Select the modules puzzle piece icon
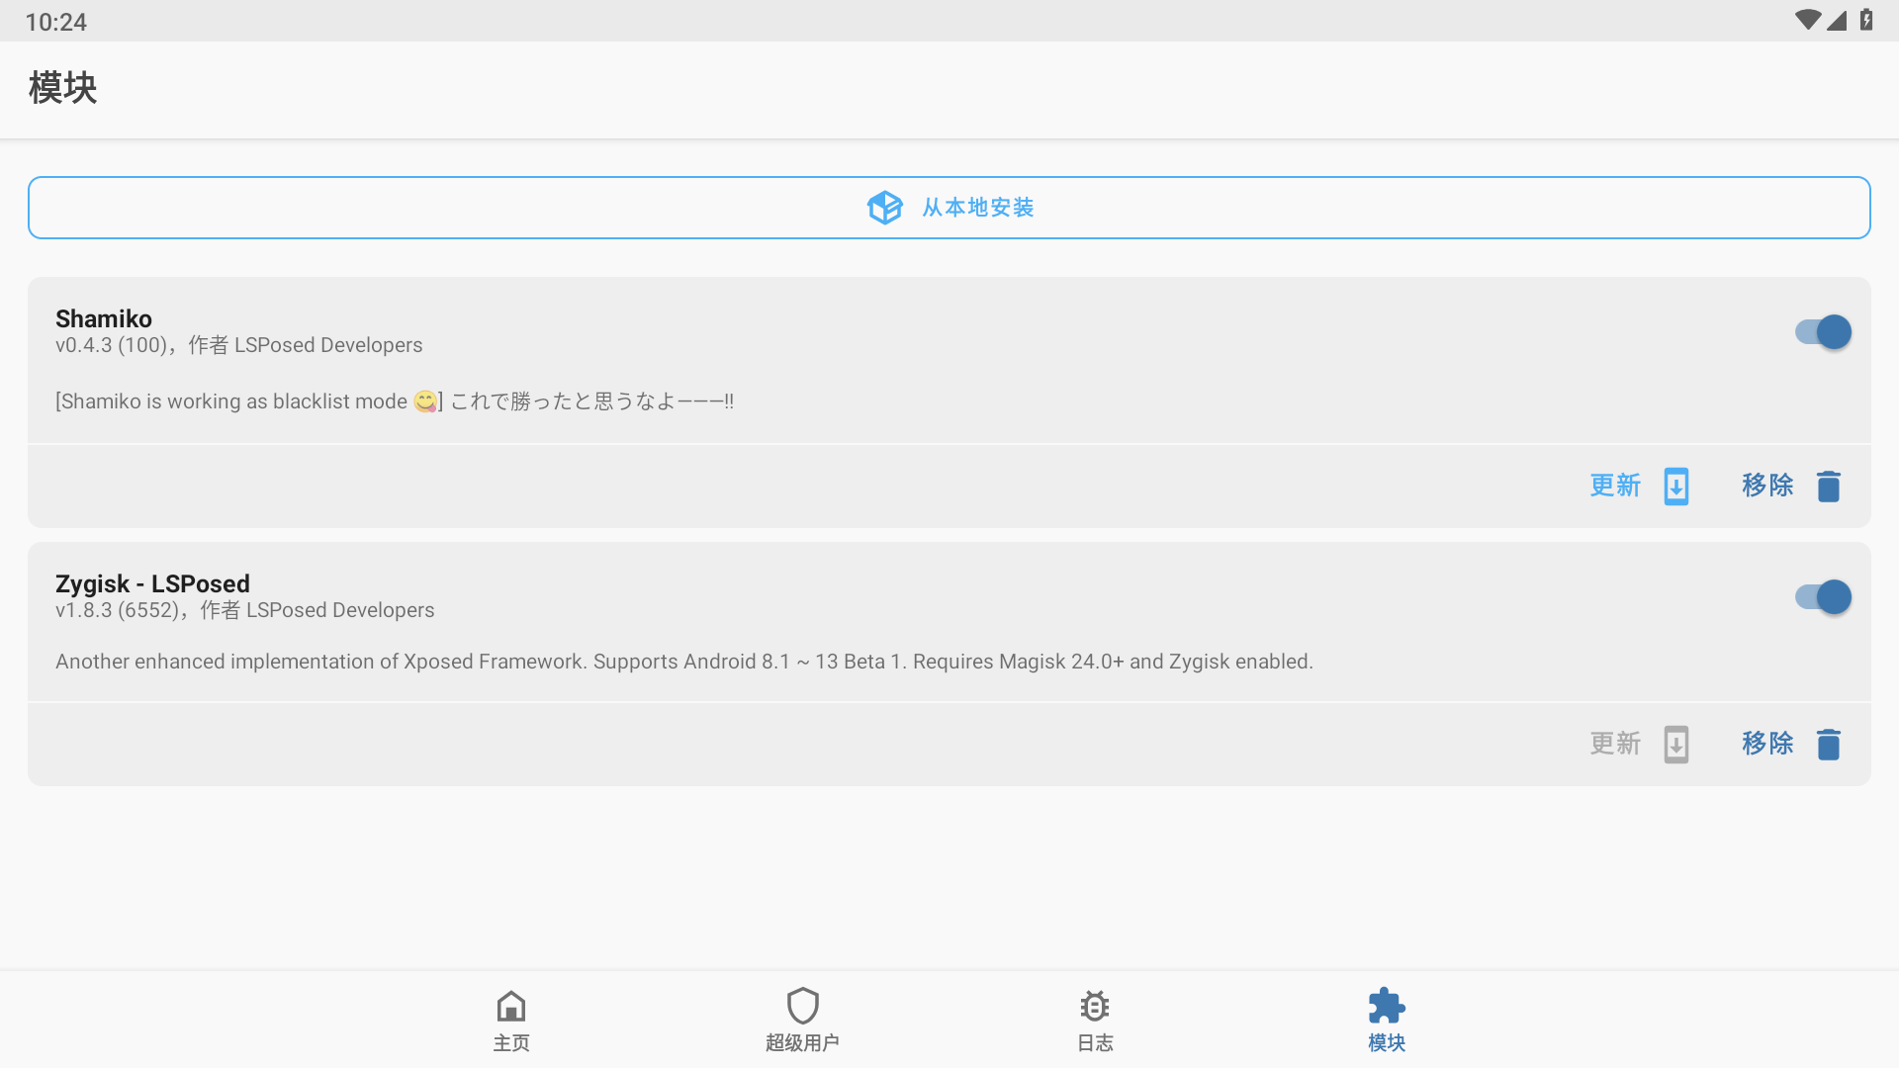 click(1387, 1006)
